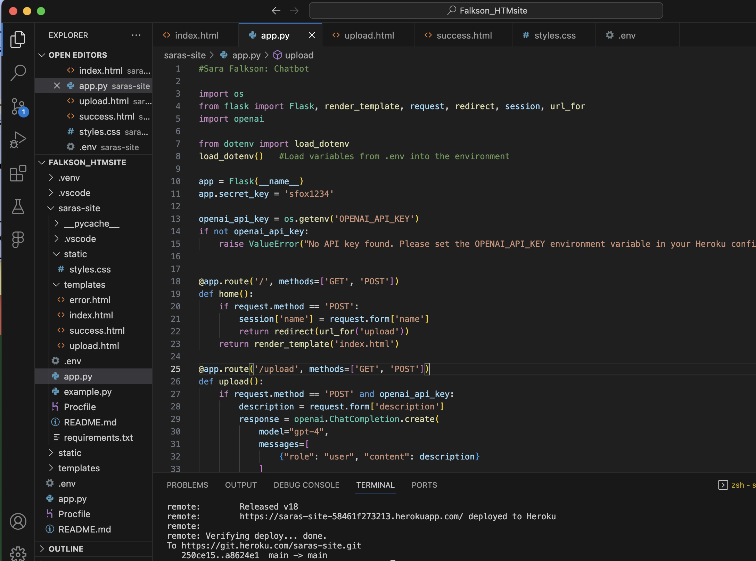Expand the Outline section
This screenshot has height=561, width=756.
tap(42, 549)
